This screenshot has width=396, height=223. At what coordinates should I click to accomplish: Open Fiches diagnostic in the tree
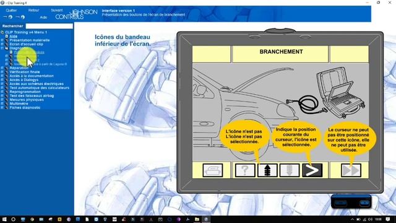click(x=25, y=108)
